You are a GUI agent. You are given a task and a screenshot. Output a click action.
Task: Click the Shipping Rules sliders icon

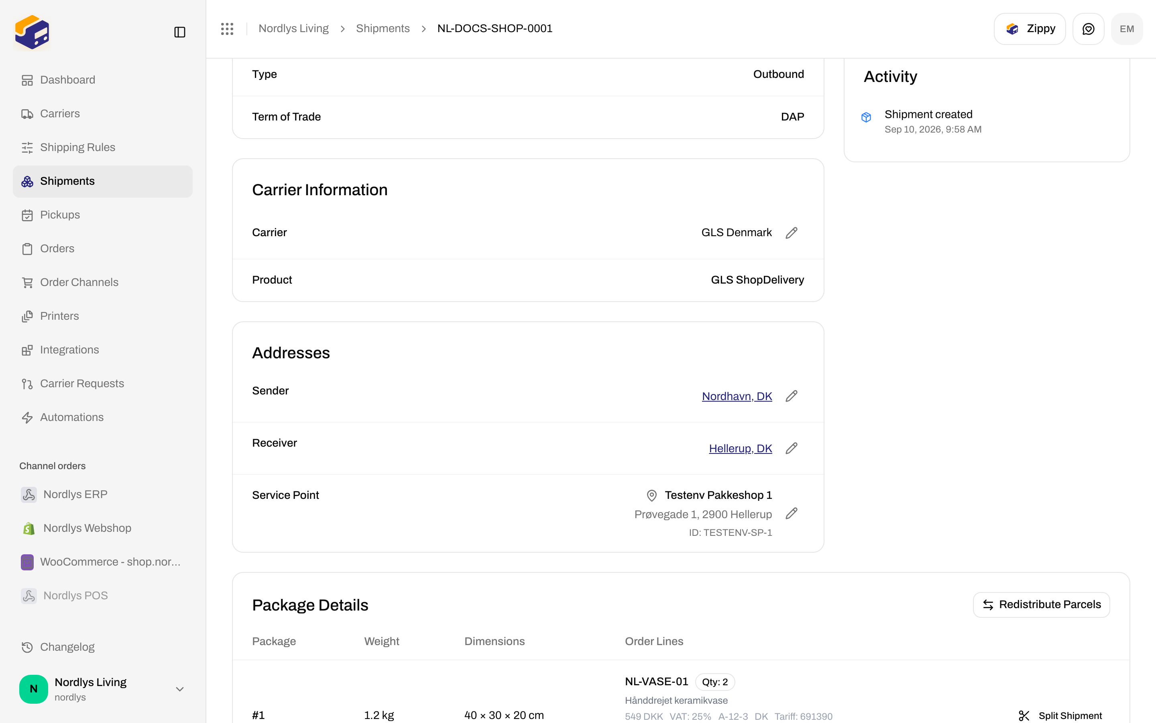point(27,147)
